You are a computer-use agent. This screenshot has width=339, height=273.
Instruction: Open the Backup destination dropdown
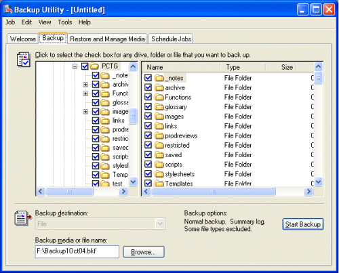160,224
